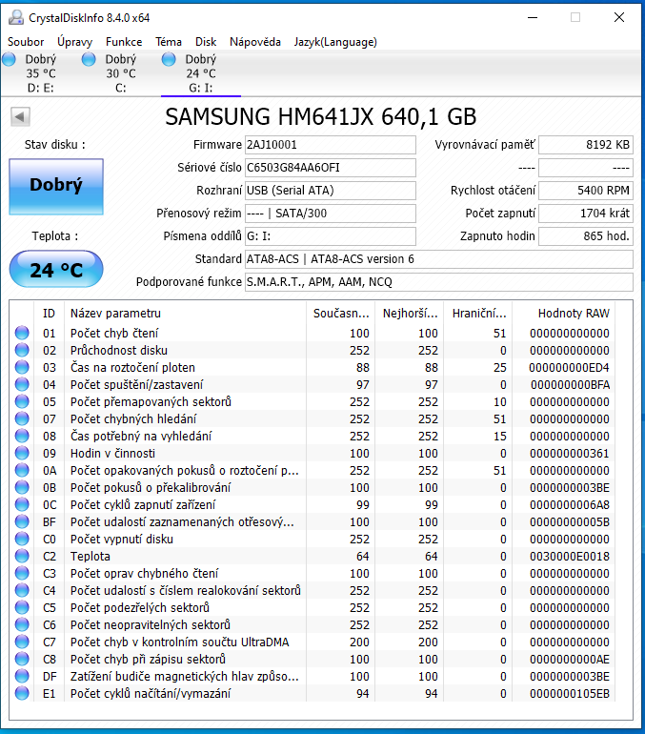Click RAW value 0030000E0018

pos(570,556)
